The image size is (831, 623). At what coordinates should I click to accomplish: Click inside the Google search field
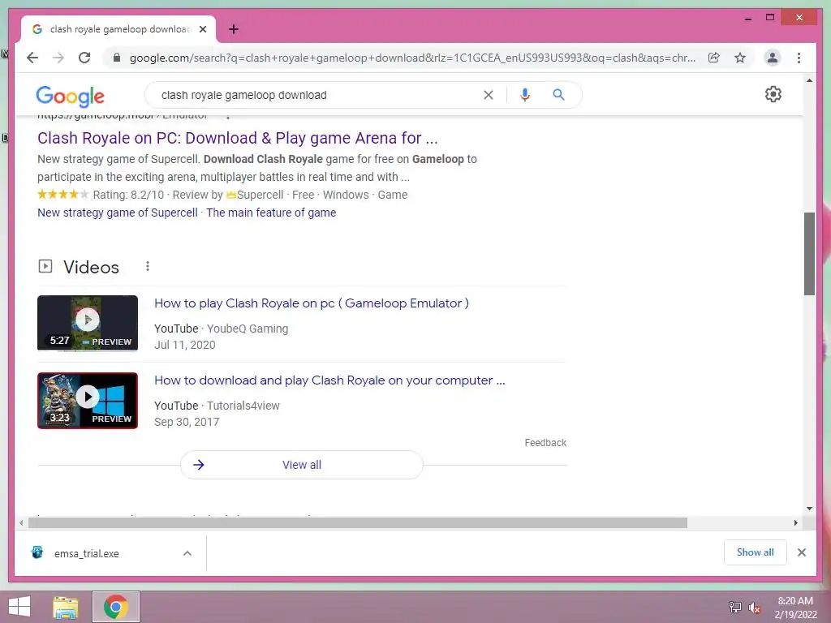318,95
